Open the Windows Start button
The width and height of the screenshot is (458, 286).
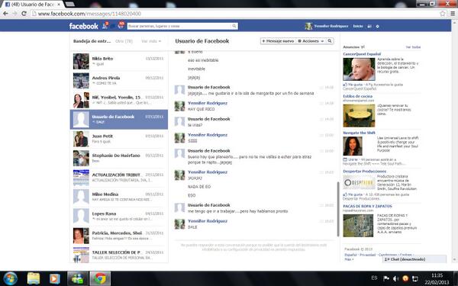coord(11,278)
